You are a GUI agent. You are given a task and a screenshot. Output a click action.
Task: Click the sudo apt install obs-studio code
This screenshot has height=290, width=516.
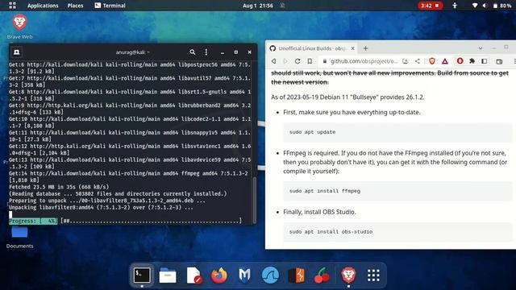pyautogui.click(x=397, y=232)
